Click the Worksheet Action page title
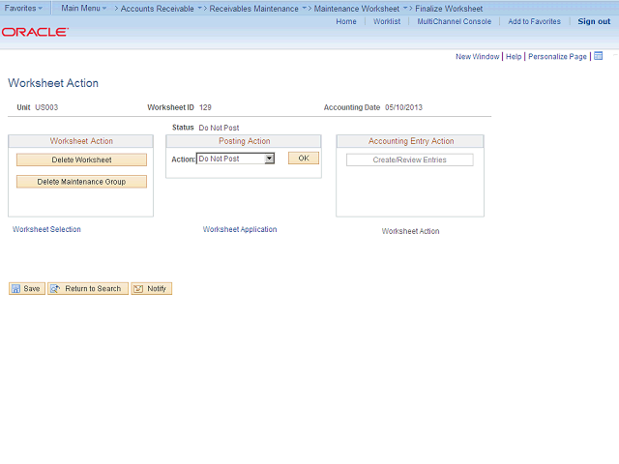619x464 pixels. click(x=53, y=83)
